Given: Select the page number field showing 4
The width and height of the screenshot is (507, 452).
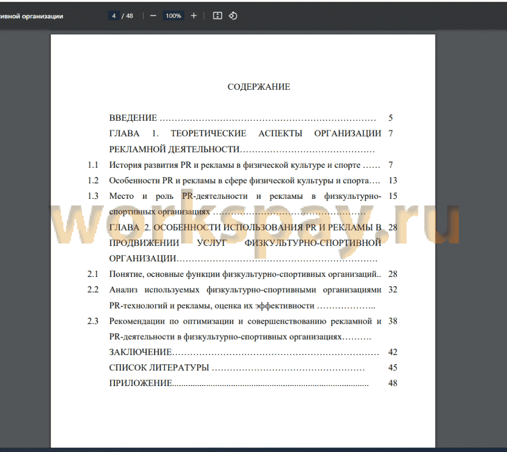Looking at the screenshot, I should tap(114, 16).
